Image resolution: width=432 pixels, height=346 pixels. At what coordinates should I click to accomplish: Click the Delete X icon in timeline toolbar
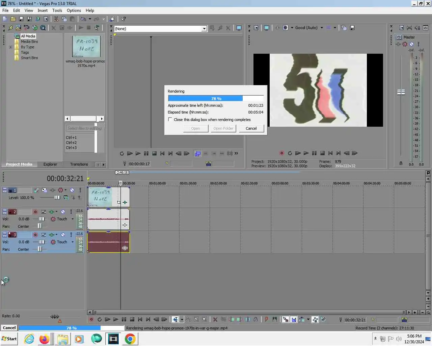click(215, 319)
